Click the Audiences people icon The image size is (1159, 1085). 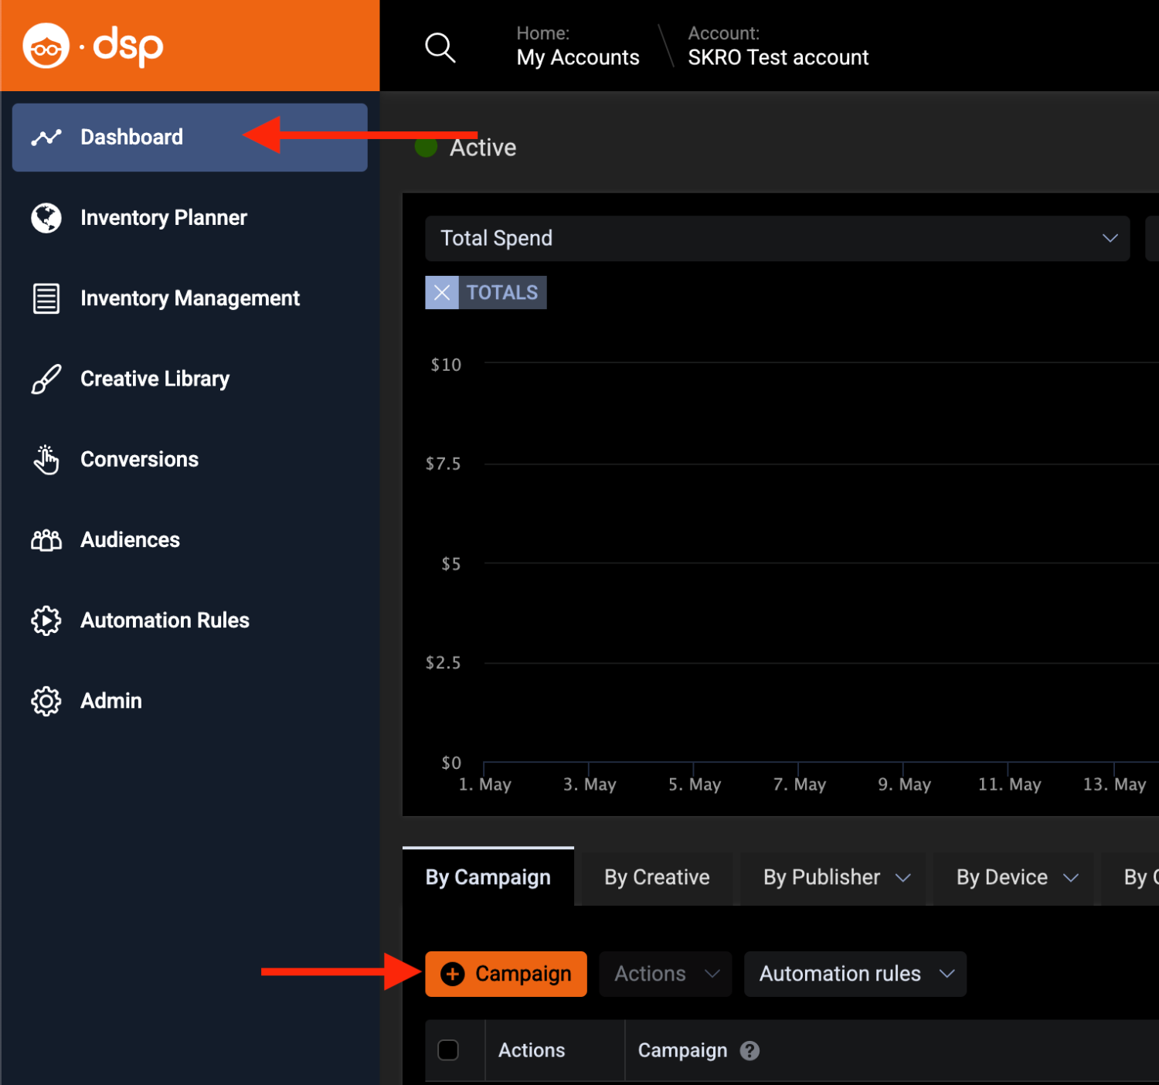tap(46, 540)
